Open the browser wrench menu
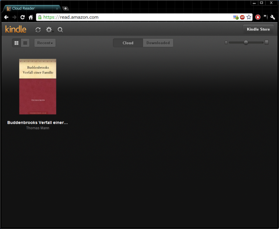This screenshot has height=229, width=279. click(x=272, y=17)
